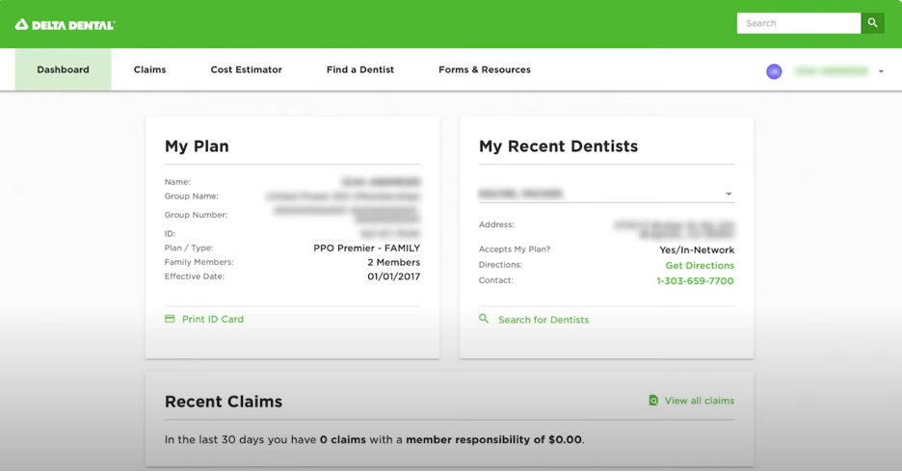Click into the Search input field

click(x=799, y=23)
